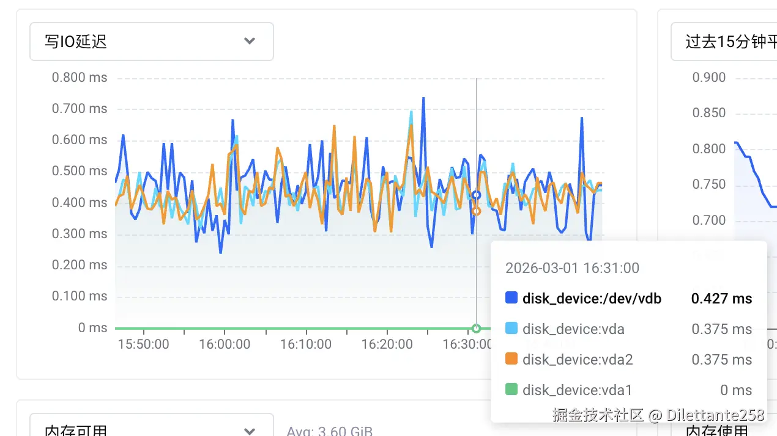The width and height of the screenshot is (777, 436).
Task: Click the 16:00:00 x-axis time label
Action: pos(225,344)
